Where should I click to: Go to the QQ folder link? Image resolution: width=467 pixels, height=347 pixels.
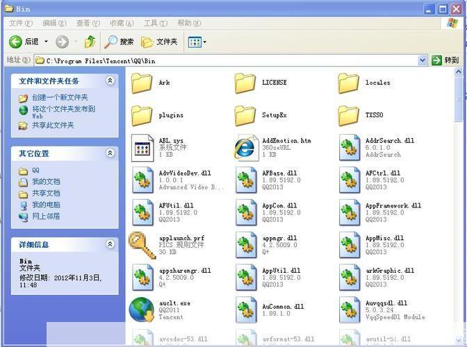[35, 171]
